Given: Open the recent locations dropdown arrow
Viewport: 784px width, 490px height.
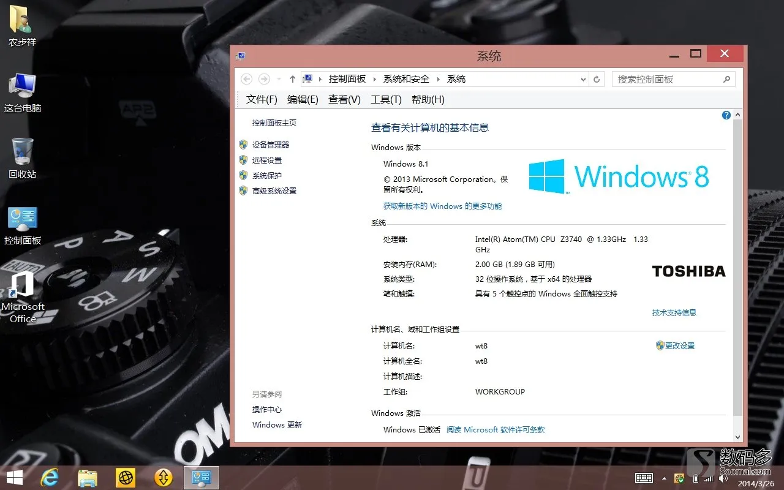Looking at the screenshot, I should coord(279,80).
